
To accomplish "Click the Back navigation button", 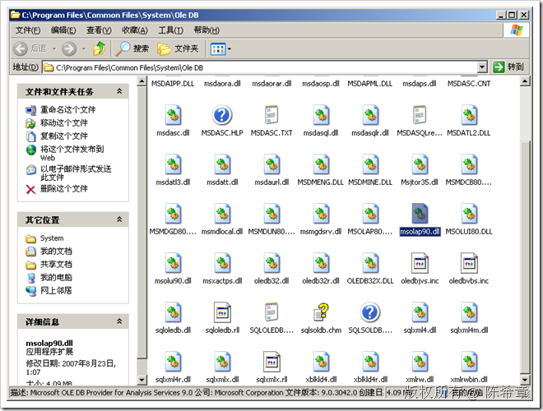I will click(30, 48).
